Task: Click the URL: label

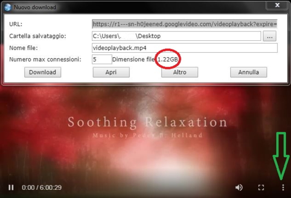Action: click(16, 24)
